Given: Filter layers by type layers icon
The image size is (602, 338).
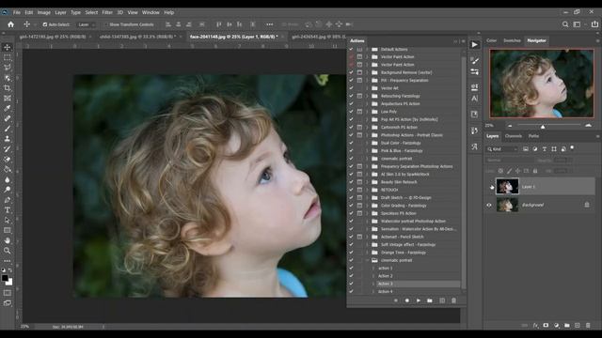Looking at the screenshot, I should click(x=544, y=149).
